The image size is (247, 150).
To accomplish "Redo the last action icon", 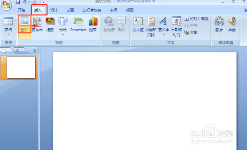I will (x=35, y=2).
